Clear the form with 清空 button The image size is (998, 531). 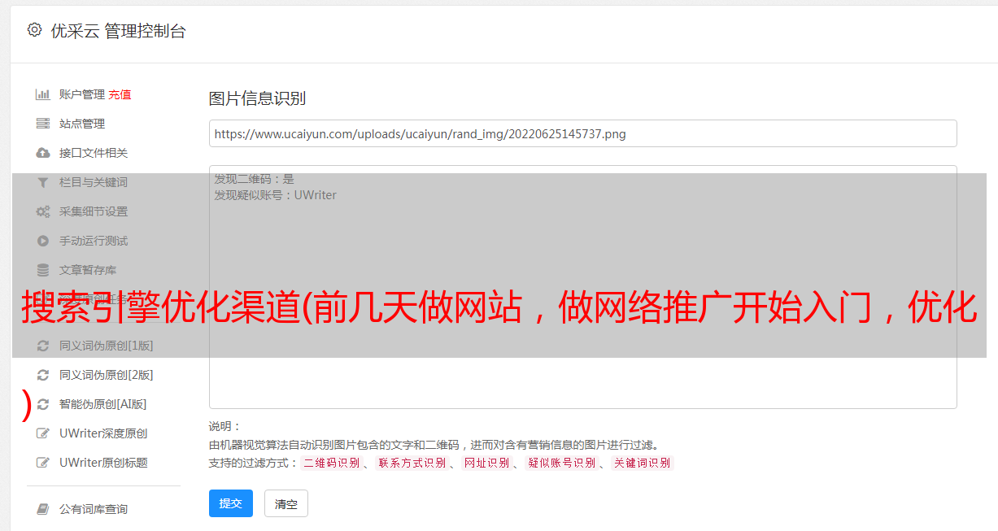click(286, 503)
